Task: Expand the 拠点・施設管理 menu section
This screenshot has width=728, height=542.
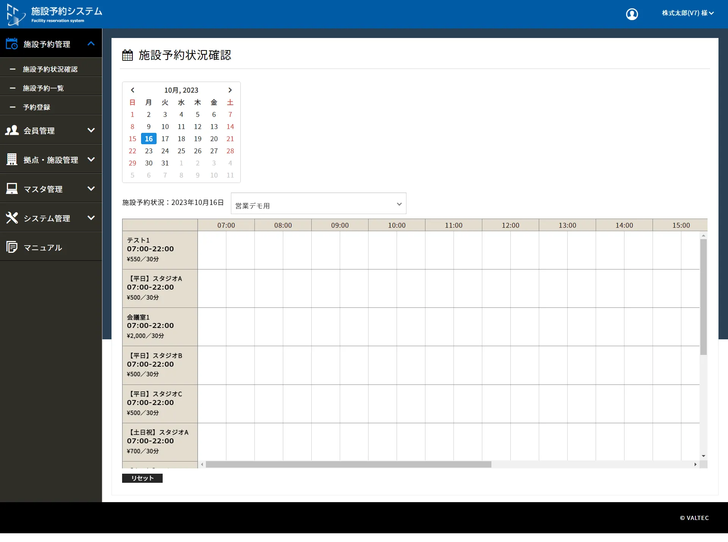Action: click(91, 159)
